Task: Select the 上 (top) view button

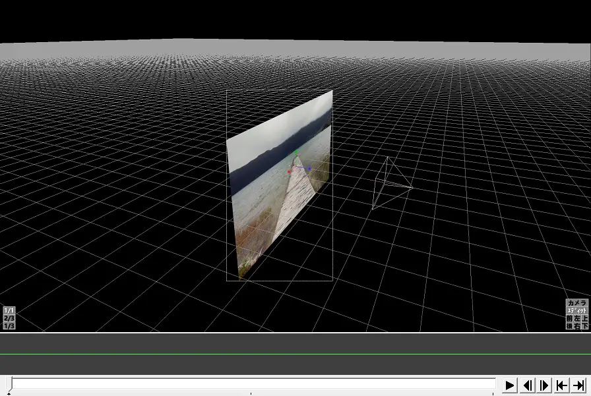Action: coord(584,319)
